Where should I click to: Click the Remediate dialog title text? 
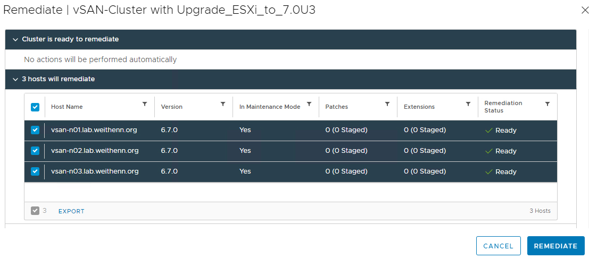[159, 10]
